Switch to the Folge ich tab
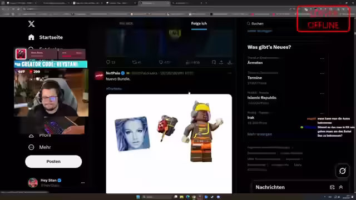Image resolution: width=356 pixels, height=200 pixels. [x=199, y=23]
